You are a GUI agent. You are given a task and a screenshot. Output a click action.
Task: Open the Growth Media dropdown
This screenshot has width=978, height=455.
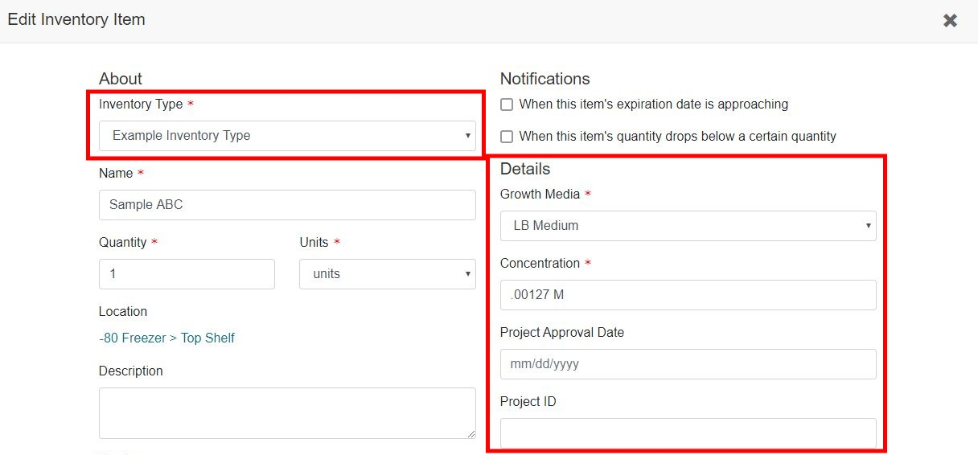click(x=688, y=226)
